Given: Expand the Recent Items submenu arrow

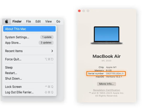Looking at the screenshot, I should (52, 51).
